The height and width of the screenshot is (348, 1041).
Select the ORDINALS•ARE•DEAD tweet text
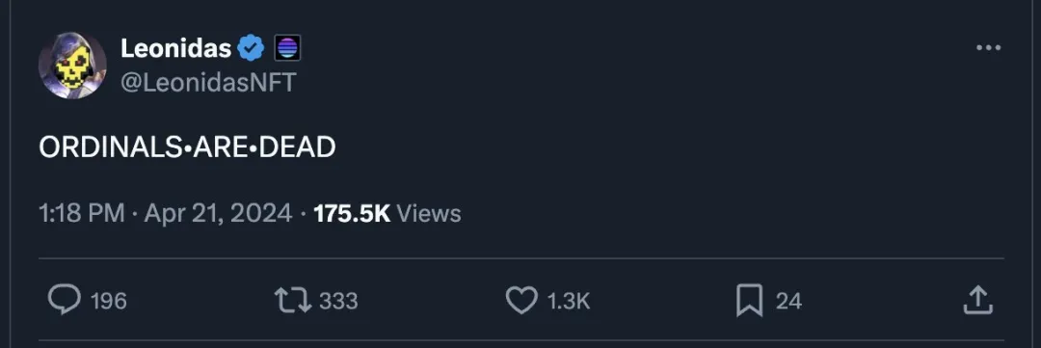tap(187, 147)
